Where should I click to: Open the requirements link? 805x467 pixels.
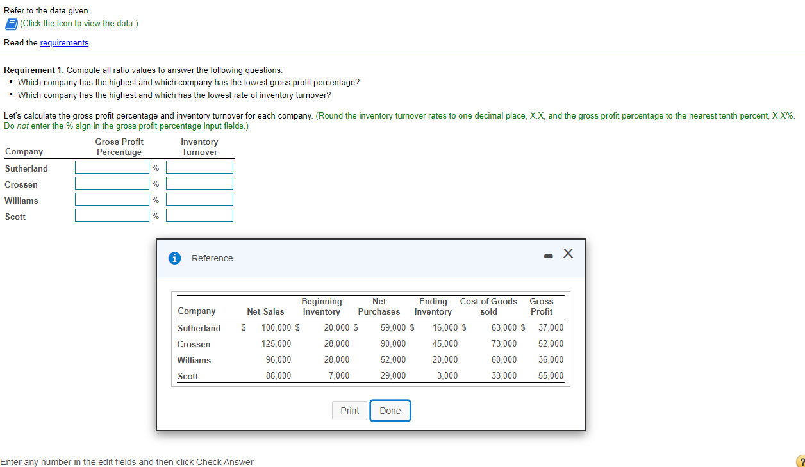point(64,42)
